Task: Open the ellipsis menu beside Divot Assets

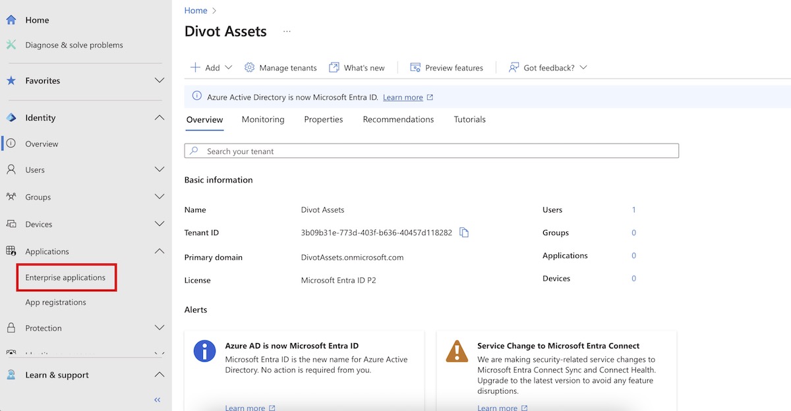Action: [x=287, y=31]
